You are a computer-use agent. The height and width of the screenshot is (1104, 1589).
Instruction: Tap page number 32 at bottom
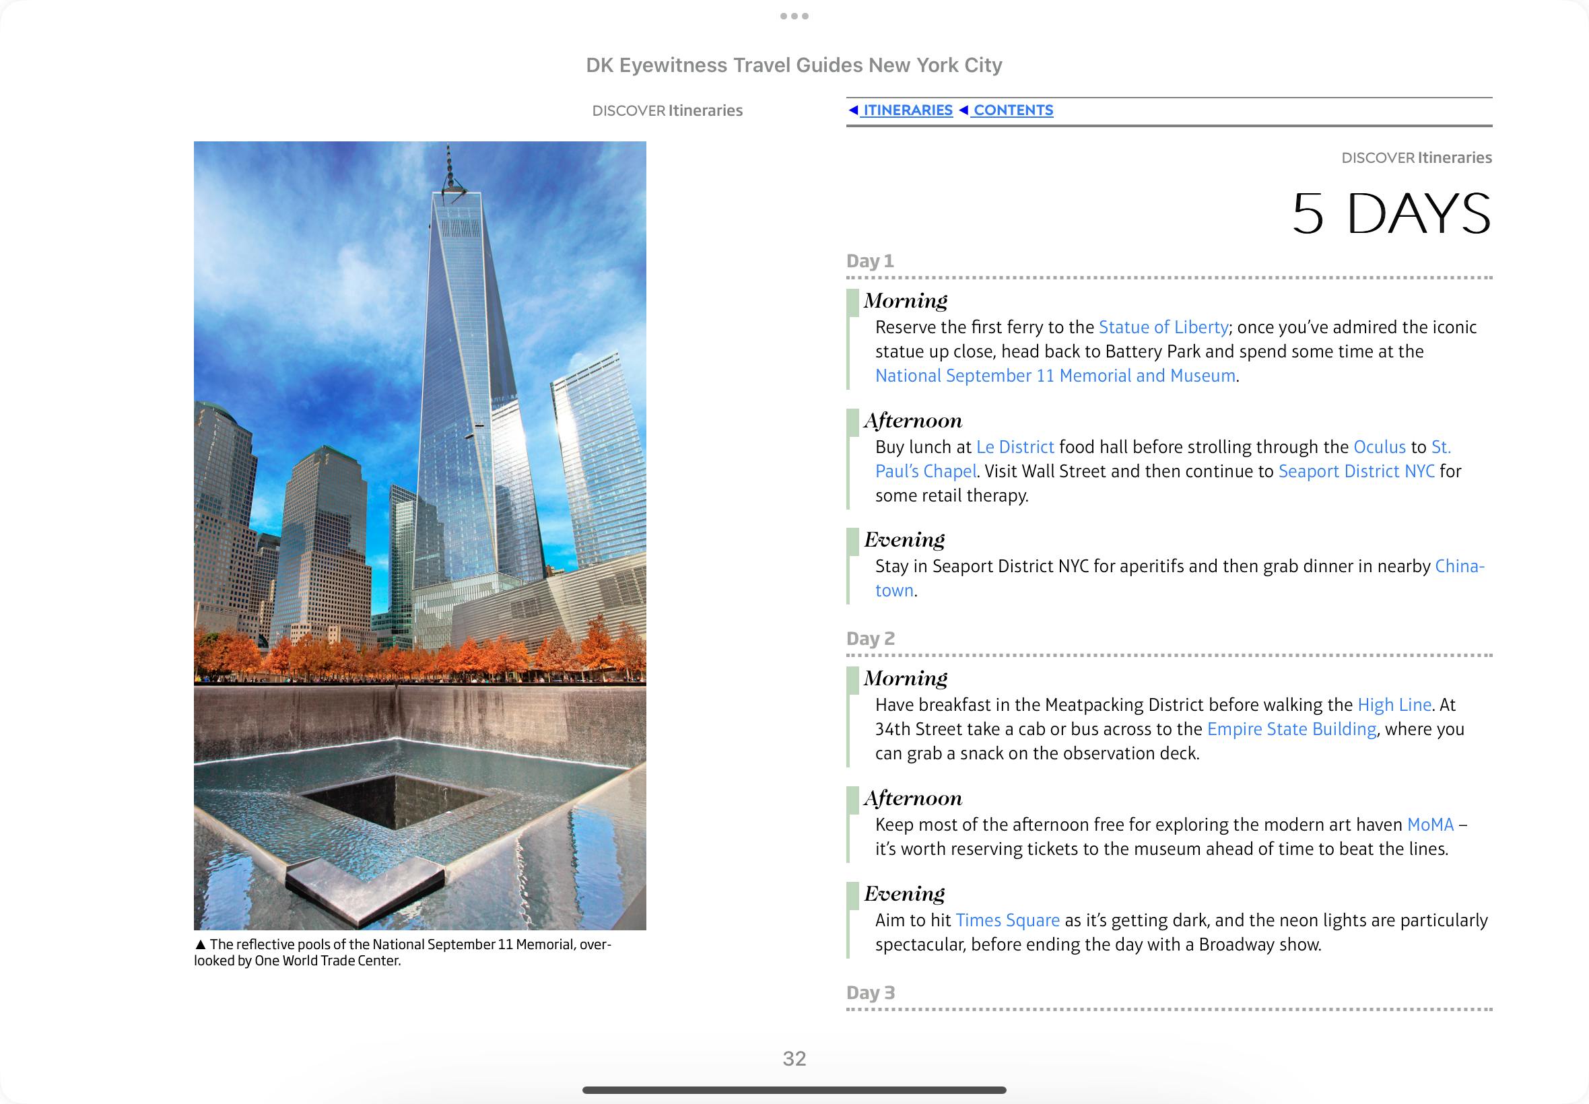[x=794, y=1058]
